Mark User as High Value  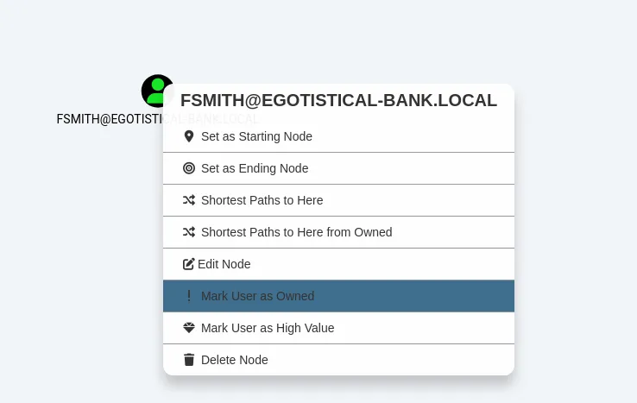268,328
